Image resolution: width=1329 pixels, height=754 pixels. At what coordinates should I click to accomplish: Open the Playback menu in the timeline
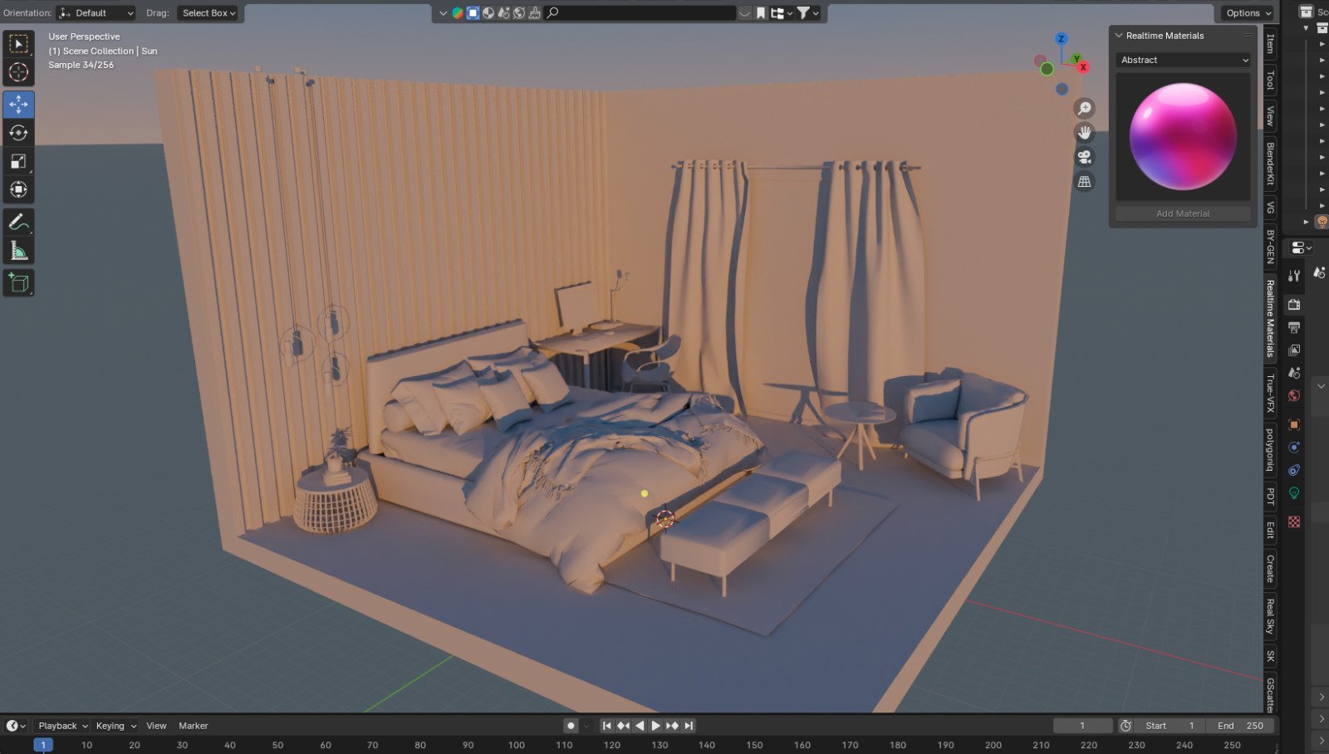click(x=62, y=726)
